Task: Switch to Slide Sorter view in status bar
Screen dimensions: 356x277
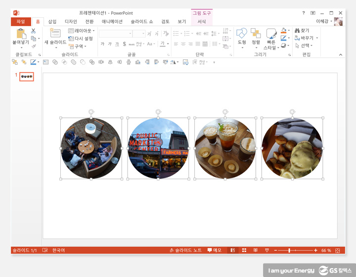Action: click(x=244, y=250)
